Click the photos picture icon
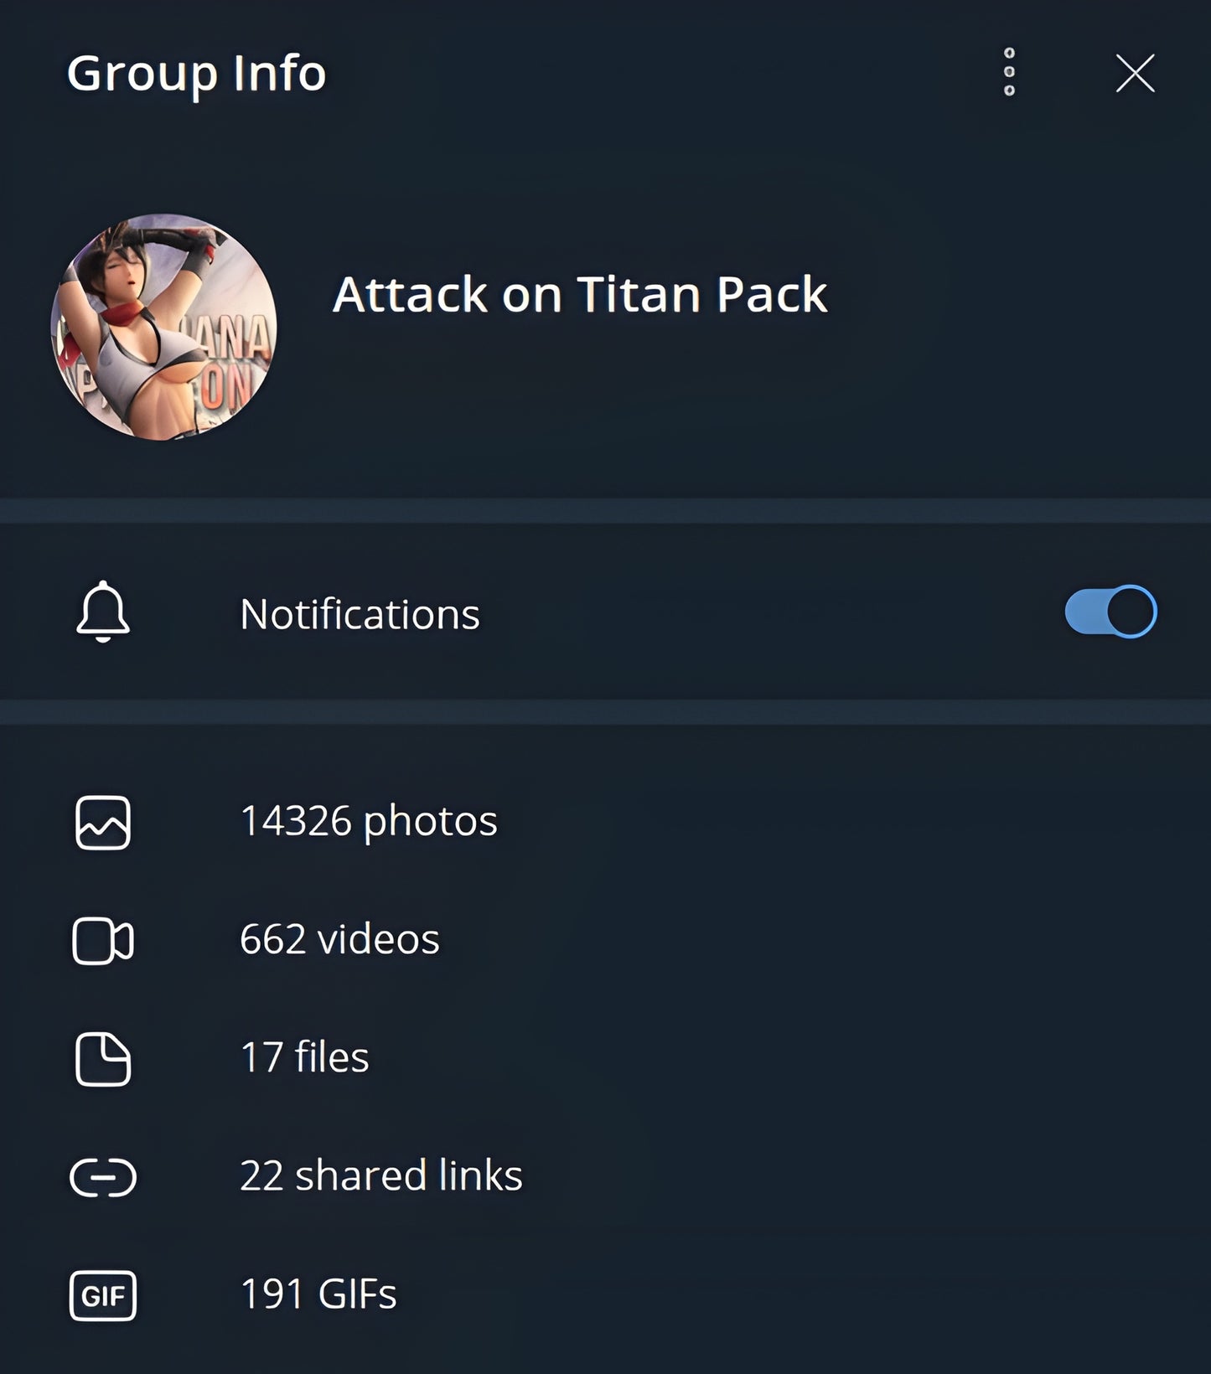1211x1374 pixels. tap(103, 822)
